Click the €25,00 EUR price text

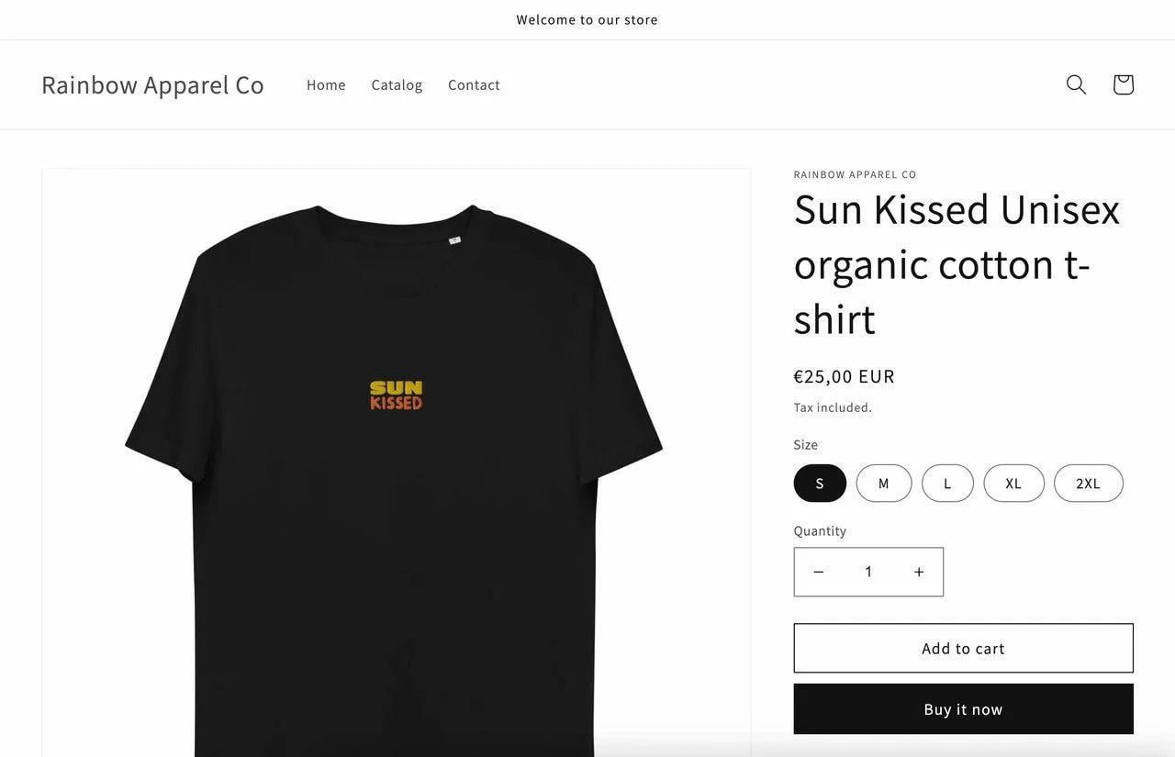pyautogui.click(x=844, y=376)
